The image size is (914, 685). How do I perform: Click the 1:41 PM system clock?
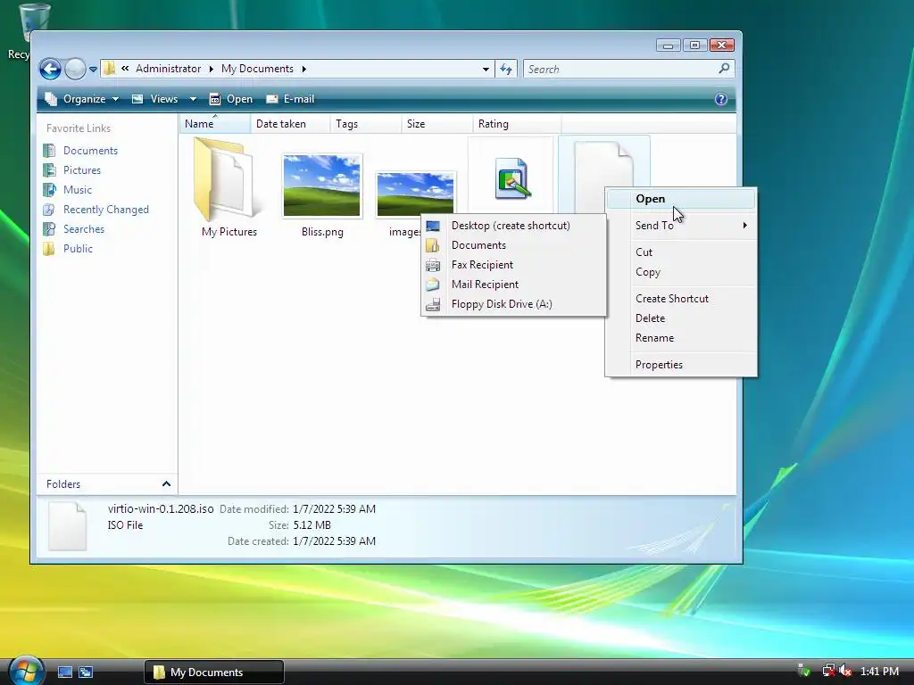point(879,672)
